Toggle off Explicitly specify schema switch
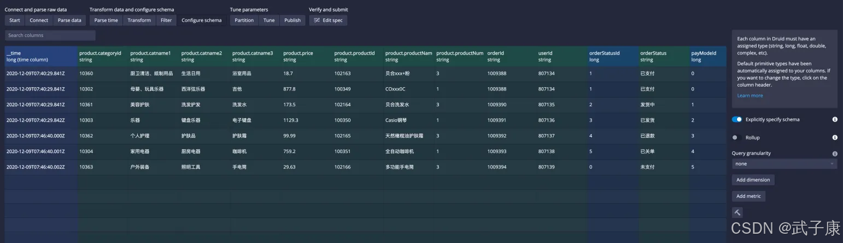 coord(737,119)
